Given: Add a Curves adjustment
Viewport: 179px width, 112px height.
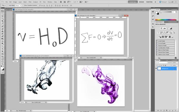Looking at the screenshot, I should point(168,28).
